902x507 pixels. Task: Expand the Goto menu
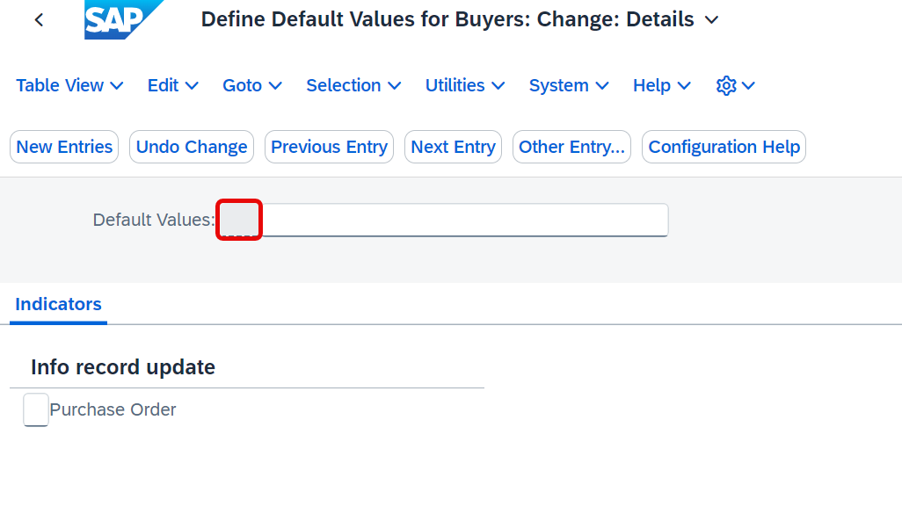252,85
